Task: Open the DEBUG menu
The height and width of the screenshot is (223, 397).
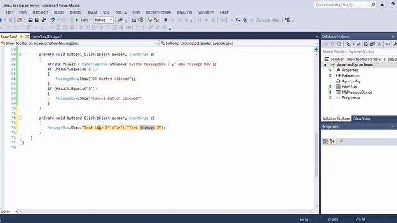Action: [76, 12]
